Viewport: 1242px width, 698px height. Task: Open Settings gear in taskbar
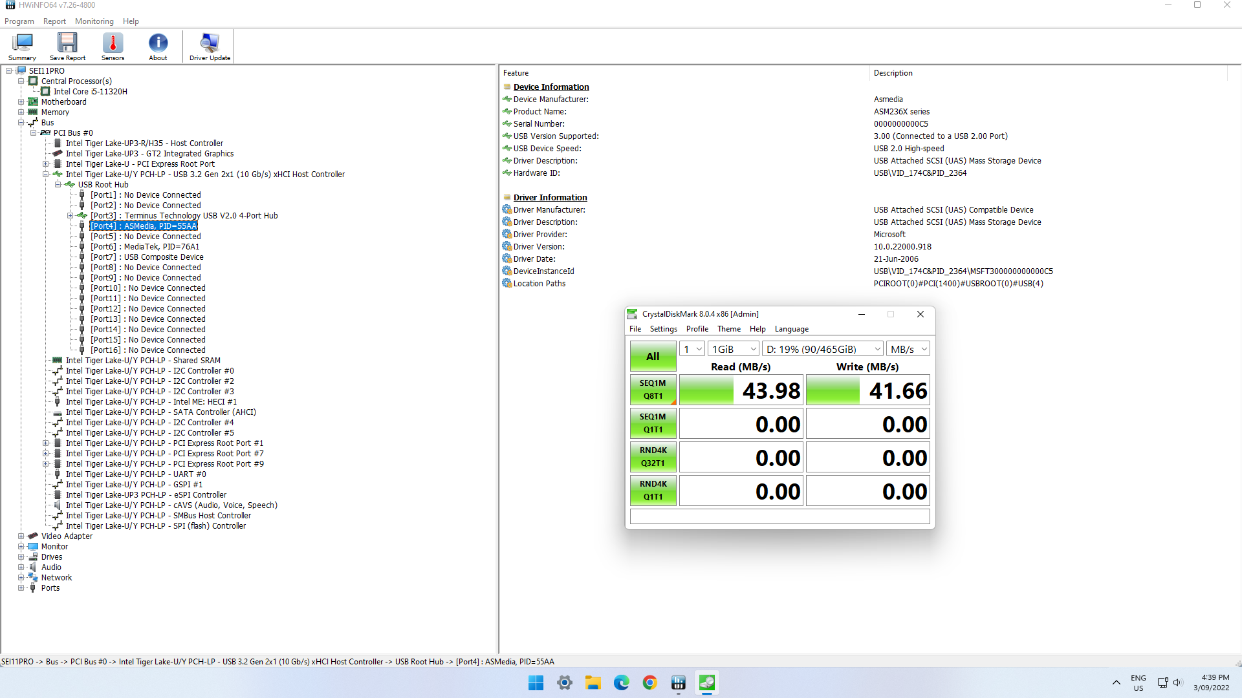pos(565,682)
